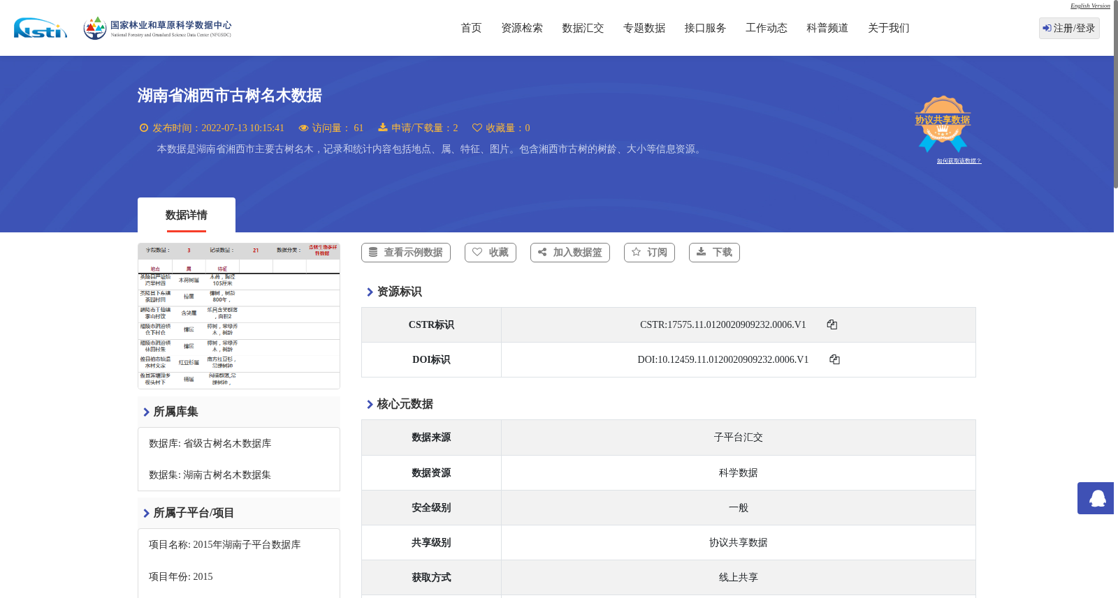Click the eye icon beside 访问量

303,128
